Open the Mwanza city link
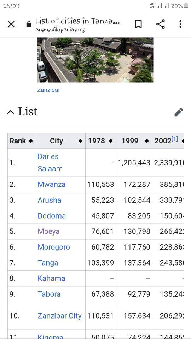 52,184
